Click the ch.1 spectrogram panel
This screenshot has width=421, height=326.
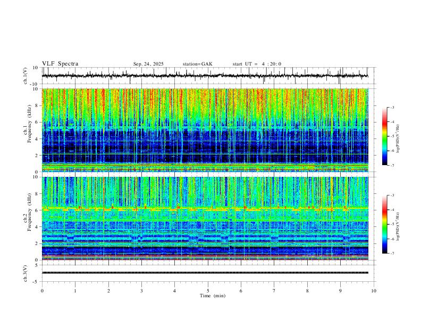click(x=205, y=130)
